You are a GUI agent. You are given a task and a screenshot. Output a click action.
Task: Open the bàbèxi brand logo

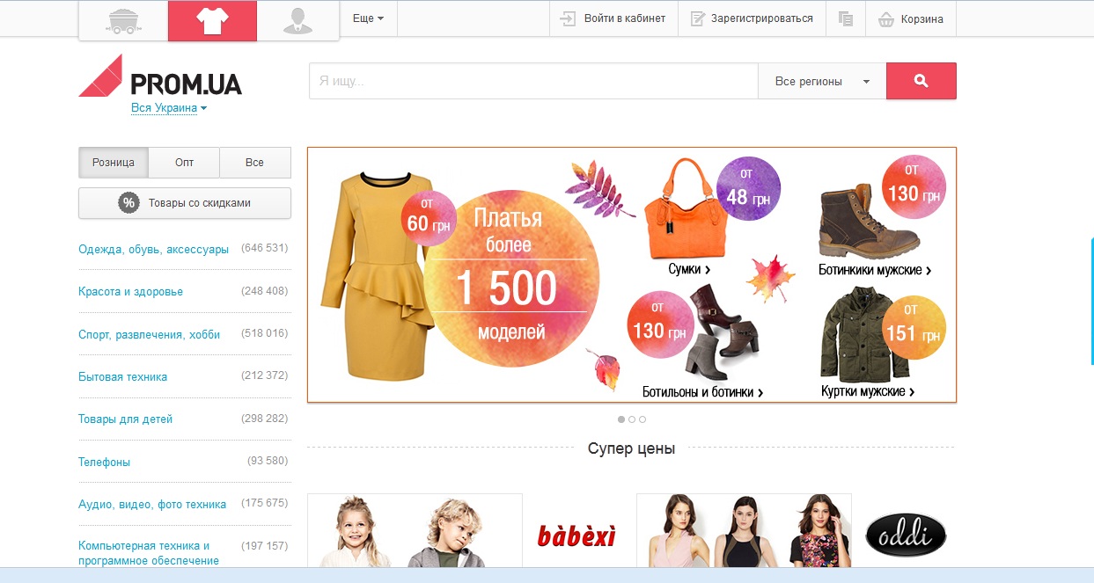pyautogui.click(x=576, y=536)
